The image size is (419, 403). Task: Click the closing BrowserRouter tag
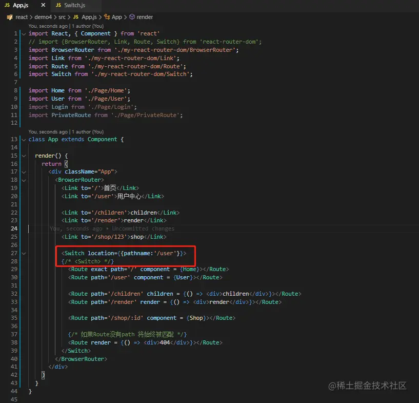81,359
